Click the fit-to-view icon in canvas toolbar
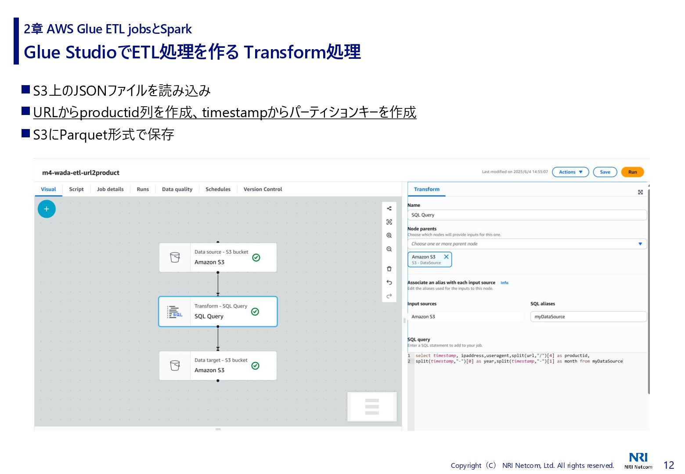This screenshot has height=474, width=685. pyautogui.click(x=389, y=222)
